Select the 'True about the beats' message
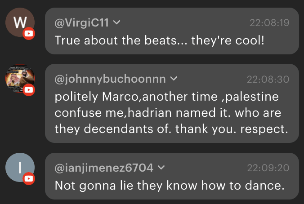 point(160,40)
